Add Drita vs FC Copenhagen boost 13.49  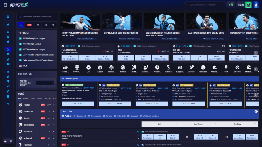point(115,104)
